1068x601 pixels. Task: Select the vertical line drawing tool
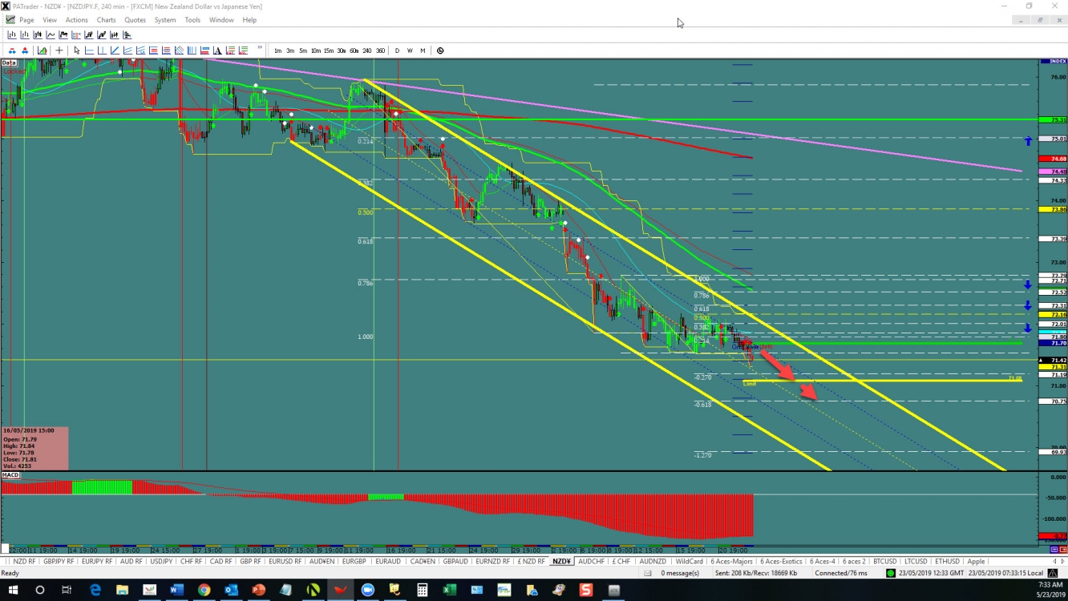tap(102, 50)
